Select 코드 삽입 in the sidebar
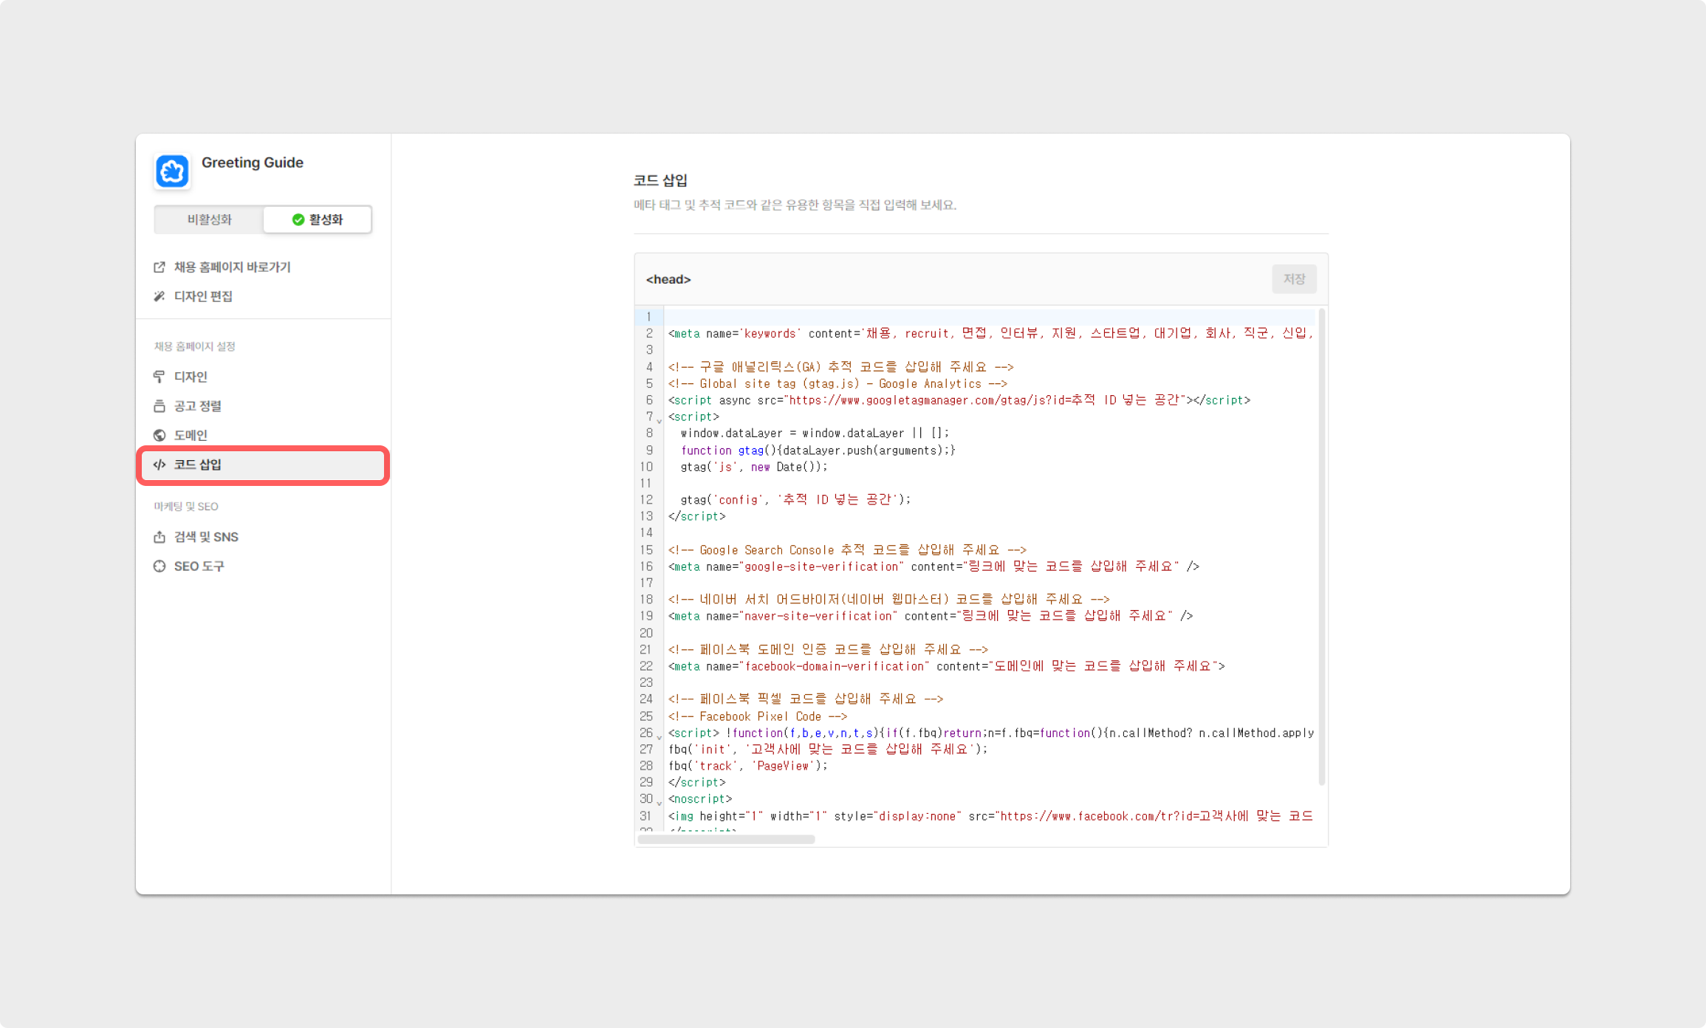Viewport: 1706px width, 1028px height. [263, 465]
